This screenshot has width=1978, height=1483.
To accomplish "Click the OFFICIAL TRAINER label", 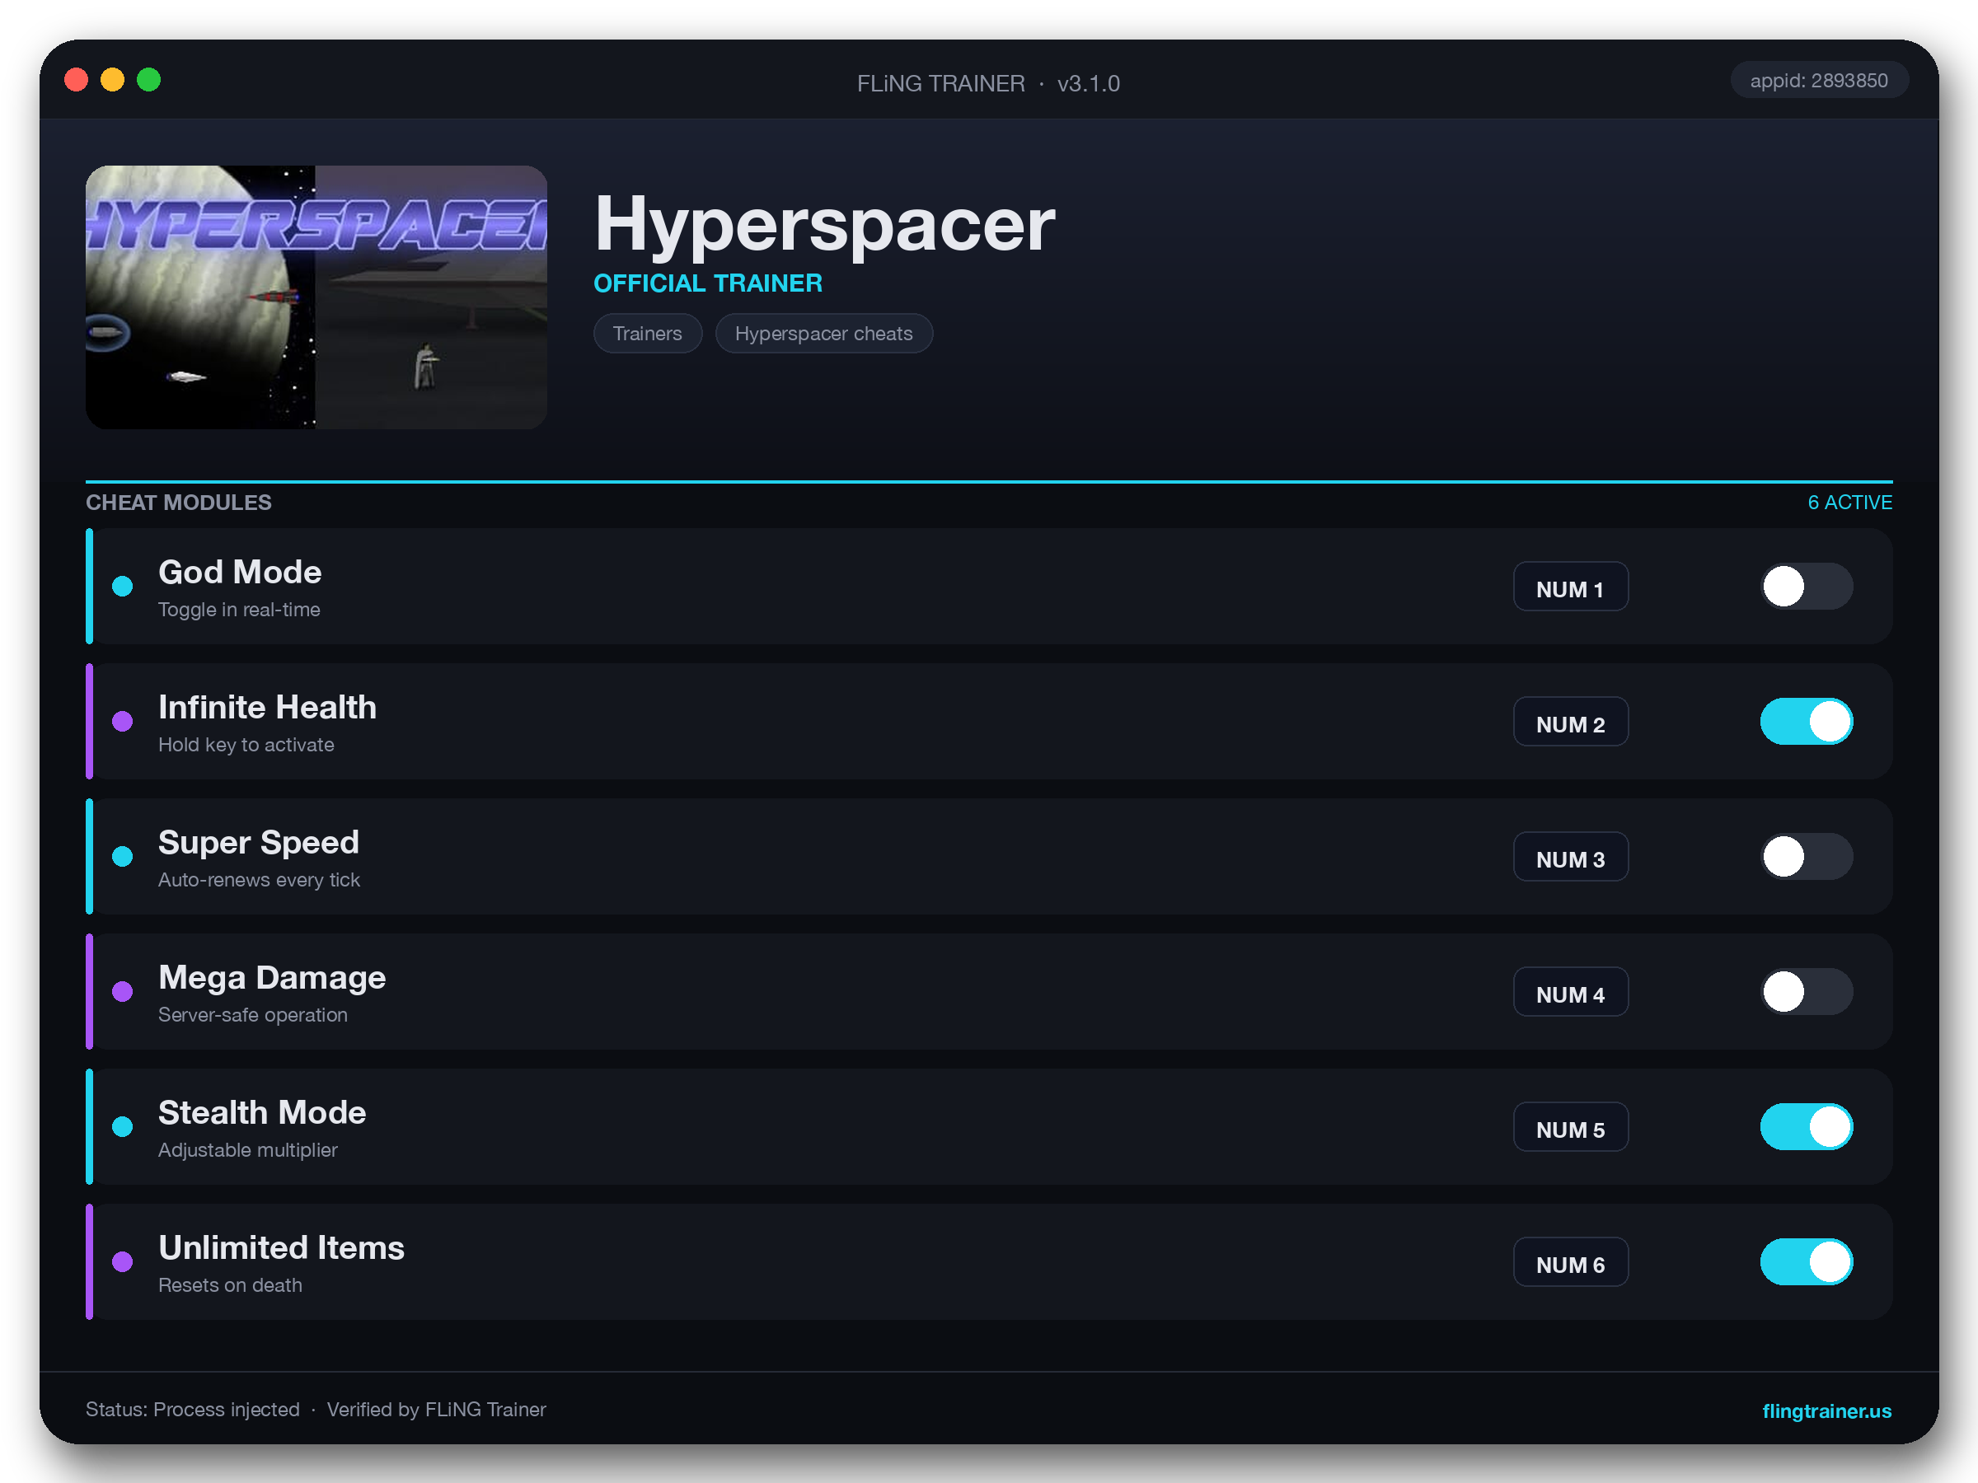I will 708,283.
